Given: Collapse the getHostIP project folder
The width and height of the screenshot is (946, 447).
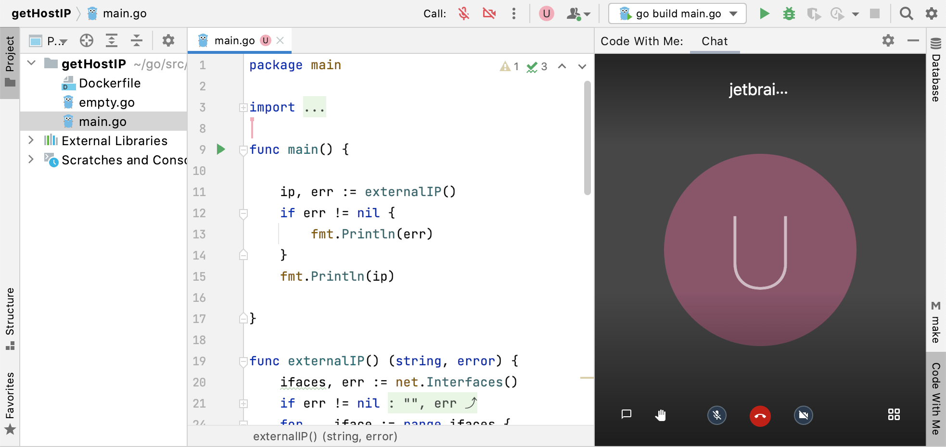Looking at the screenshot, I should (31, 63).
